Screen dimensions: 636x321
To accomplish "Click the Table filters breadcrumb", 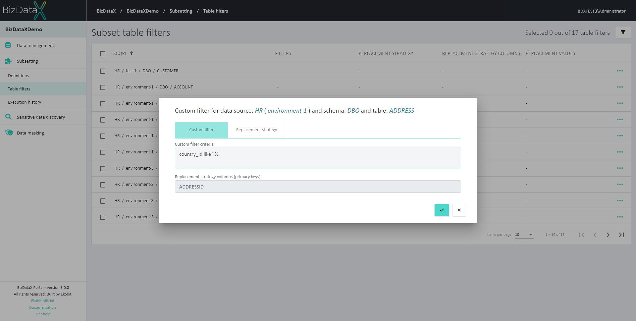I will [215, 11].
